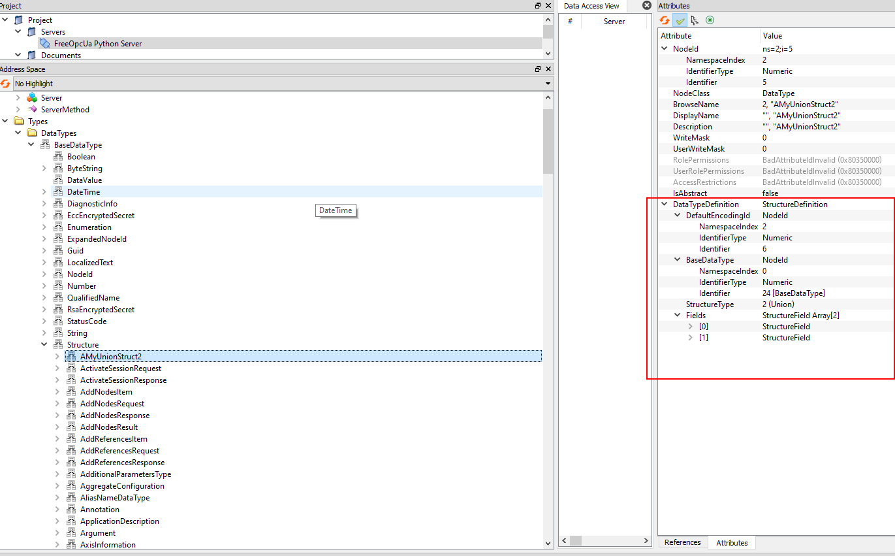895x556 pixels.
Task: Select the AddNodesItem tree item
Action: 106,392
